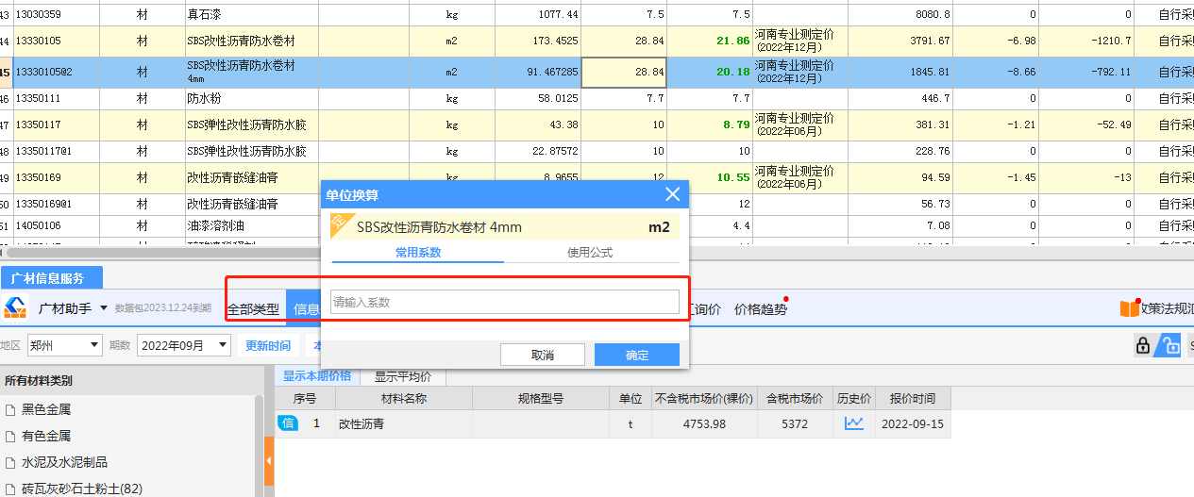
Task: Open the 期数 dropdown showing 2022年09月
Action: coord(183,345)
